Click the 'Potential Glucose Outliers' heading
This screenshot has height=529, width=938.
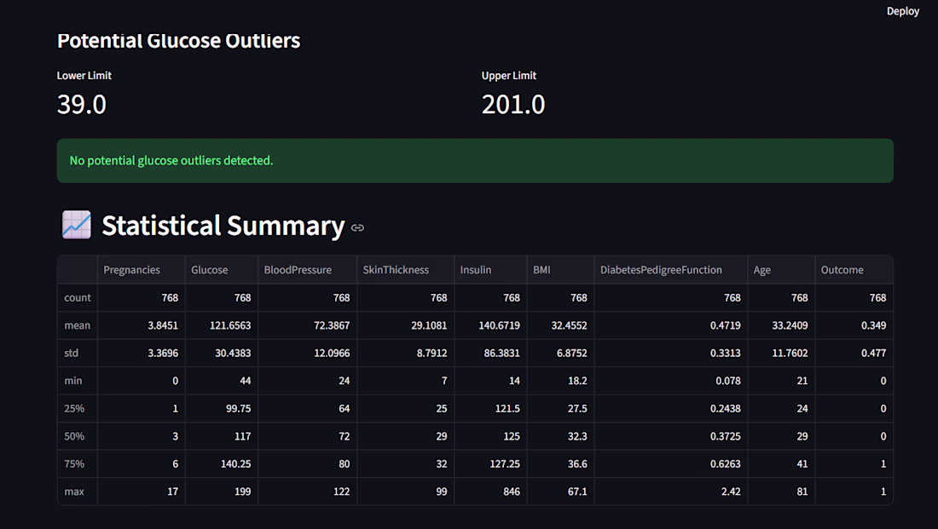[178, 41]
